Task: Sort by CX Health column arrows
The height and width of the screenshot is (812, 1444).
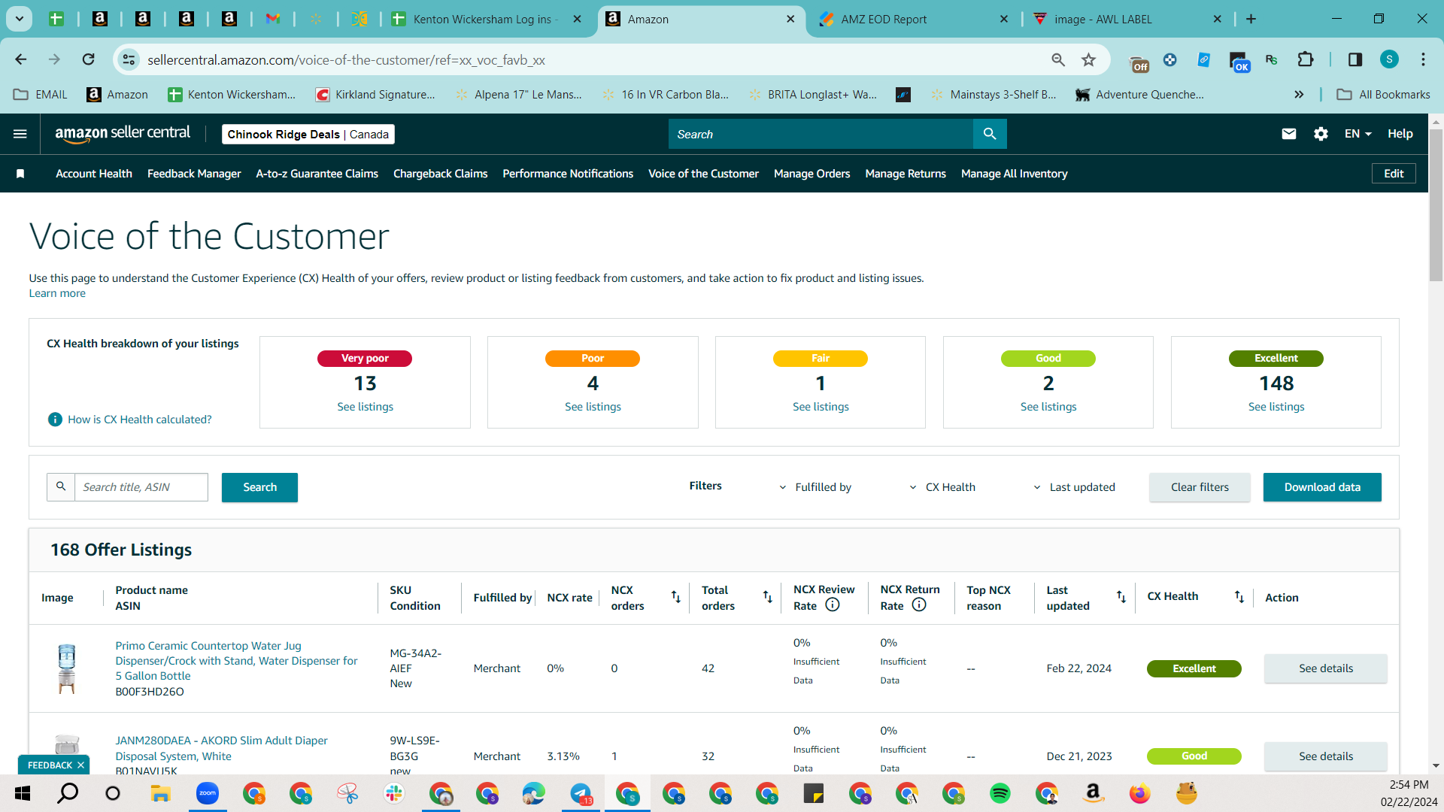Action: 1239,597
